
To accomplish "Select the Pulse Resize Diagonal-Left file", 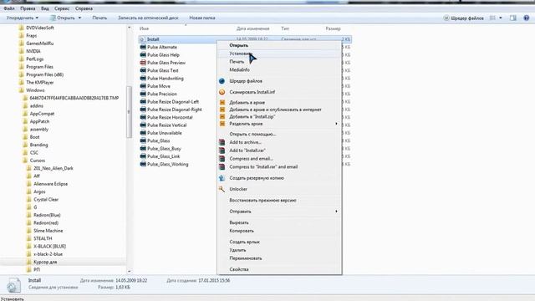I will [173, 102].
